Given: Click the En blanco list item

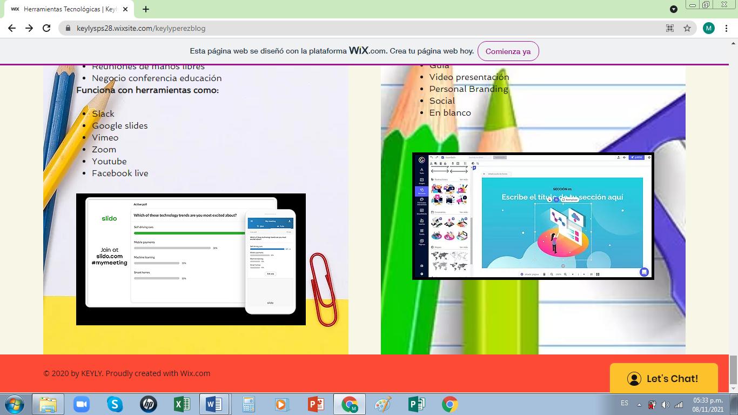Looking at the screenshot, I should pyautogui.click(x=450, y=112).
